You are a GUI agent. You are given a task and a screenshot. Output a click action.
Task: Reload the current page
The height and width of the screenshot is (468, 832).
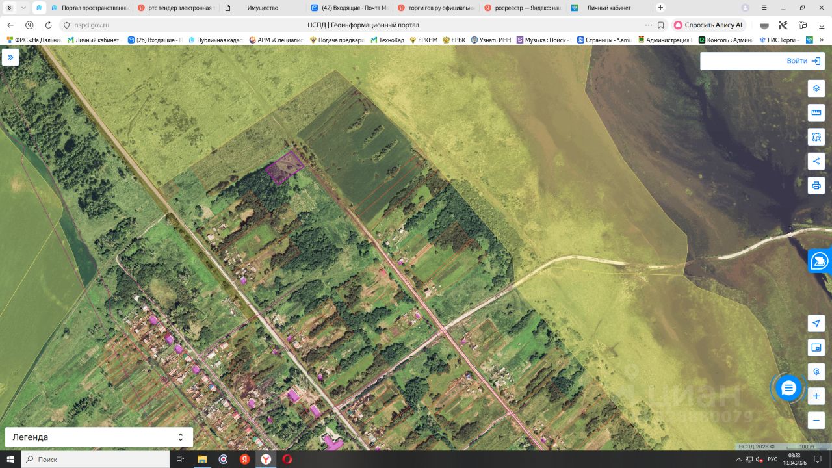[48, 25]
